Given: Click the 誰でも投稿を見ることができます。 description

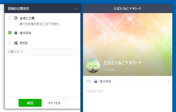Looking at the screenshot, I should pyautogui.click(x=40, y=24).
